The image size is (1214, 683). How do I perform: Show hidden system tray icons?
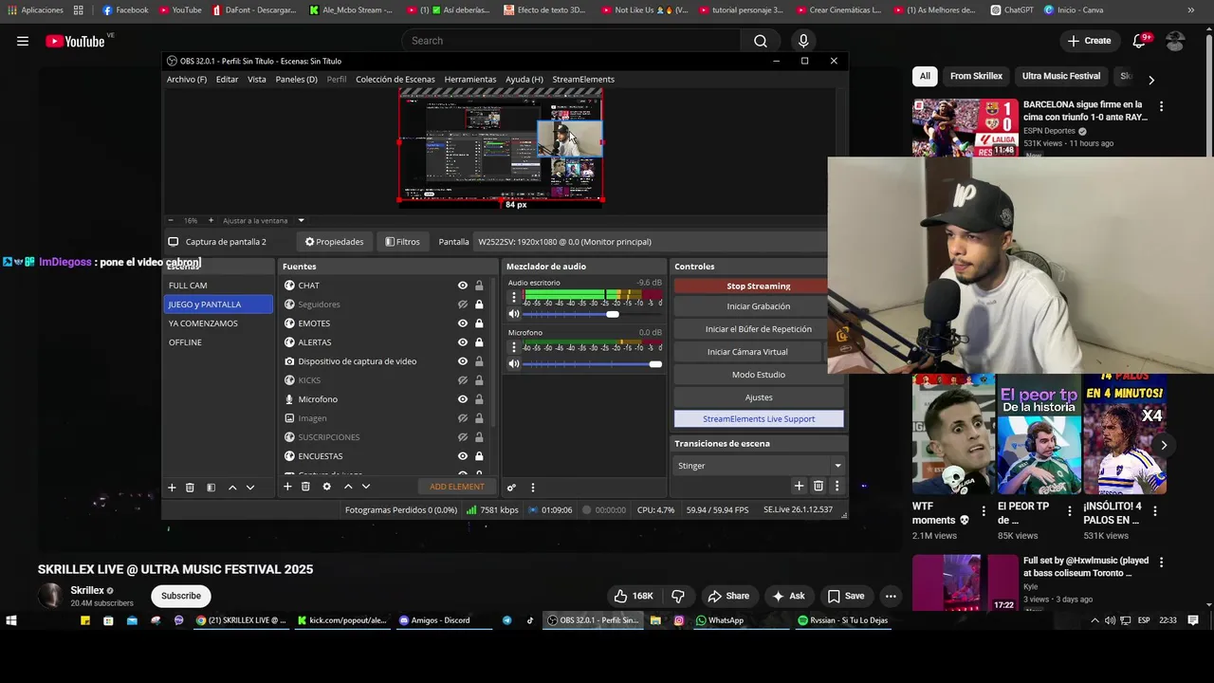coord(1094,620)
